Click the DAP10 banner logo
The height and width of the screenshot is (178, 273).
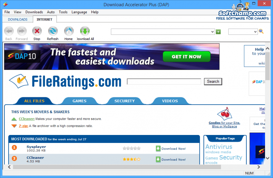point(22,56)
